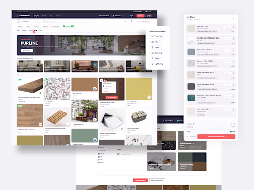Image resolution: width=254 pixels, height=190 pixels.
Task: Click the red Sign up button
Action: [x=140, y=16]
